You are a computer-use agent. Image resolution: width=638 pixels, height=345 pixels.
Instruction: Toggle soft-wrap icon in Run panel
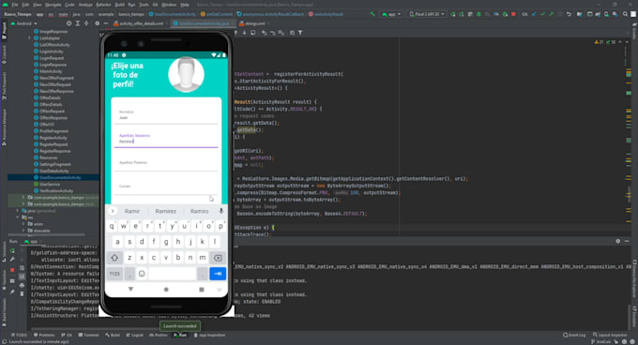point(22,269)
